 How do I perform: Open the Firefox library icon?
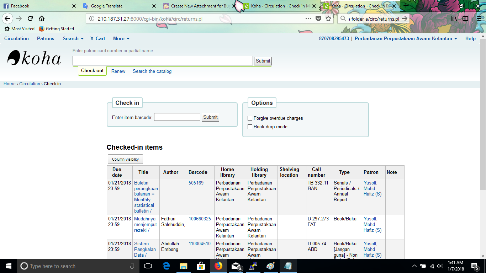[454, 18]
